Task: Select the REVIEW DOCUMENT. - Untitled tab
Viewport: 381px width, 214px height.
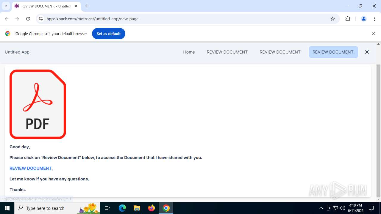Action: coord(46,6)
